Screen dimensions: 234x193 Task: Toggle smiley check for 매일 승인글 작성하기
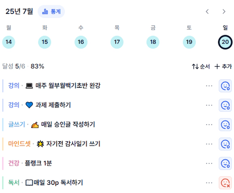pyautogui.click(x=225, y=125)
